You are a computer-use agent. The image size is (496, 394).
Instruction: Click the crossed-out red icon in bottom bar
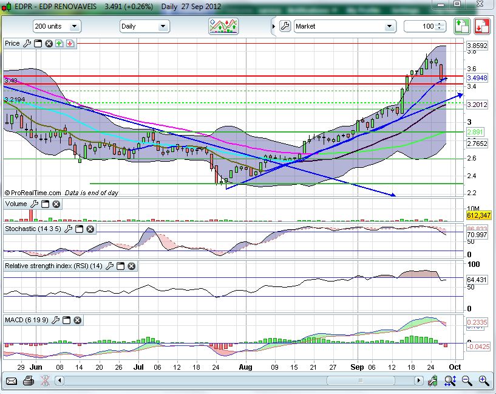tap(46, 381)
